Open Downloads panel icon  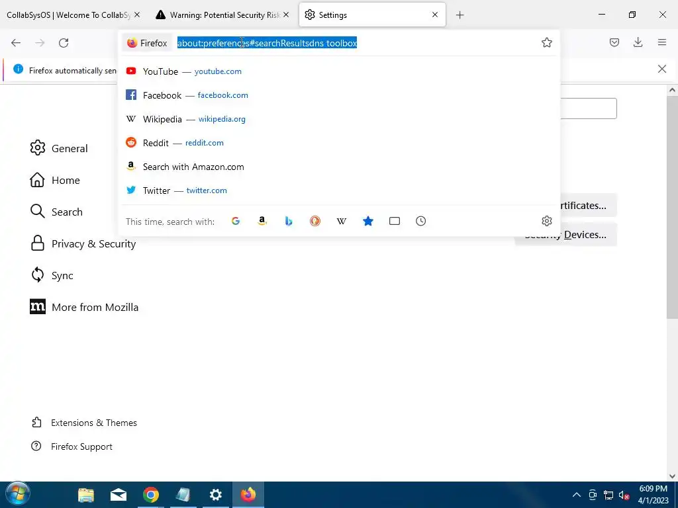click(638, 42)
